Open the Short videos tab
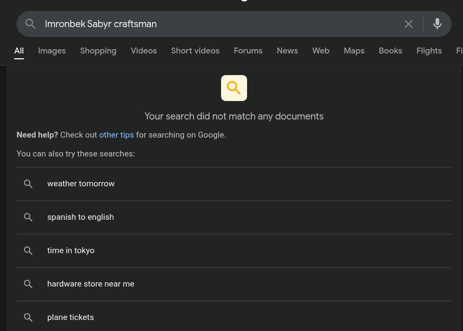 [195, 51]
